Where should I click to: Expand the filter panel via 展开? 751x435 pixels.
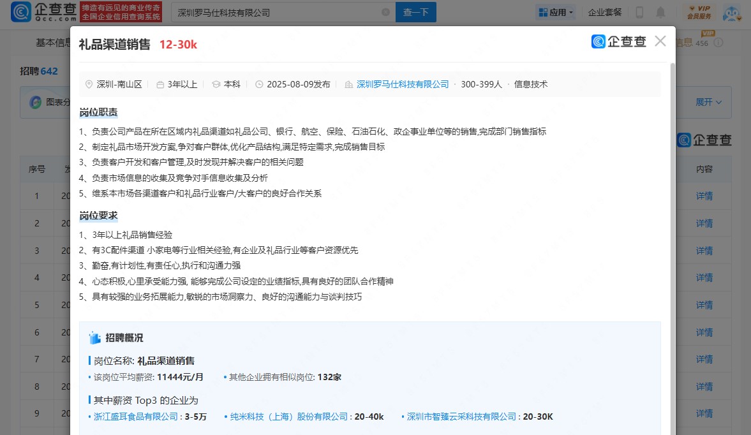708,103
